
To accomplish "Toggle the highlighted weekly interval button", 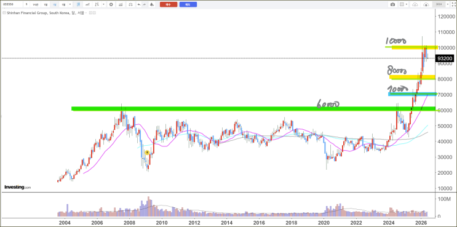I will click(x=55, y=4).
